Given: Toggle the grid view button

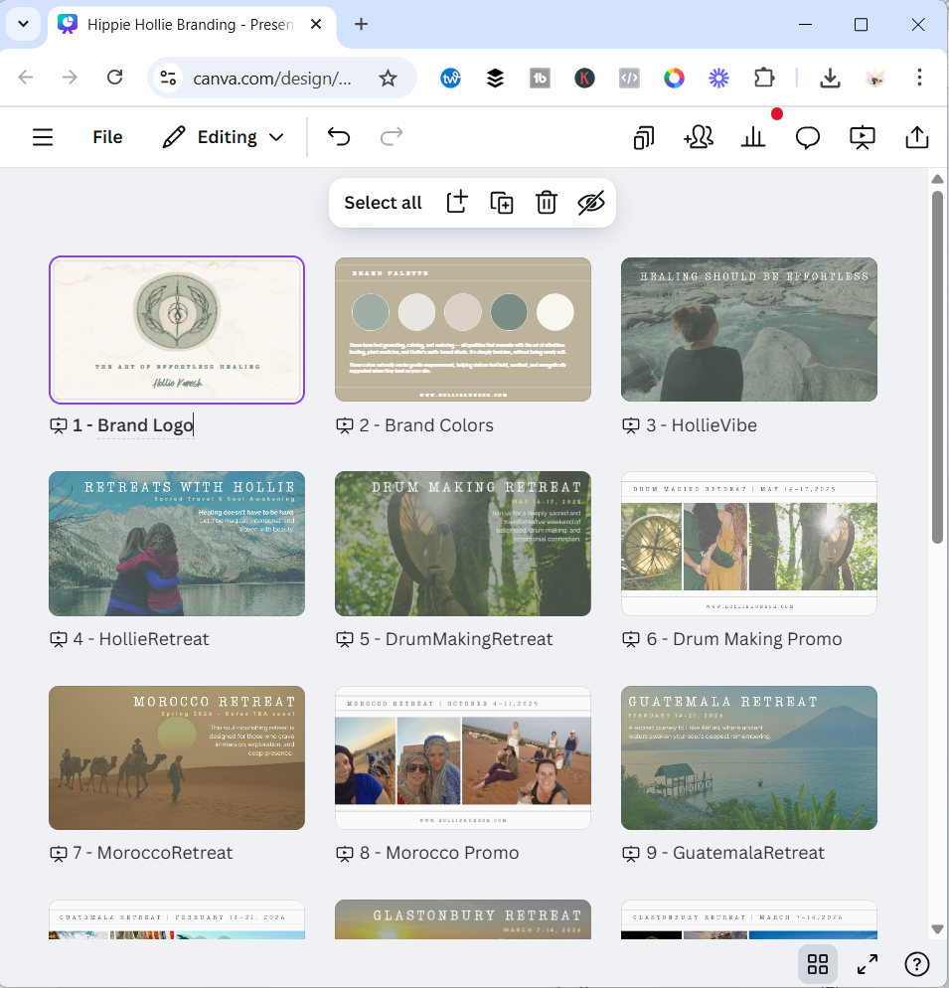Looking at the screenshot, I should (818, 964).
